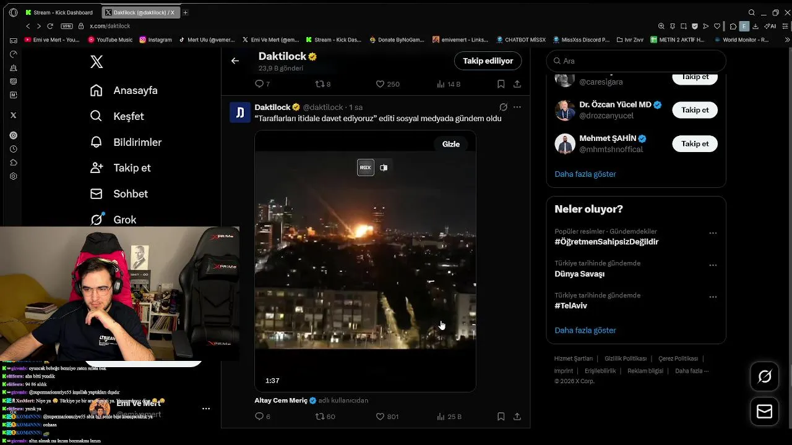Switch to Stream - Kick Dashboard tab

(61, 12)
